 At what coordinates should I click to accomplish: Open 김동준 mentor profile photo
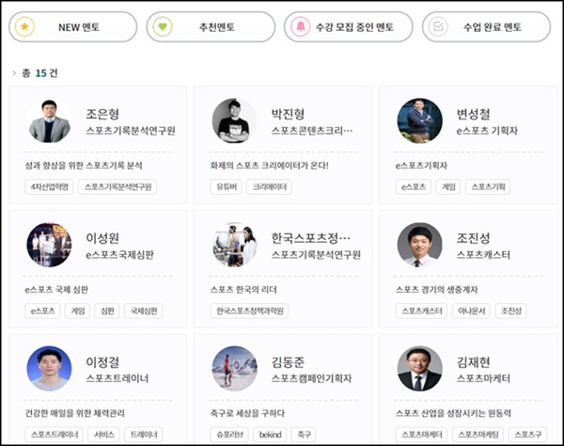point(235,370)
